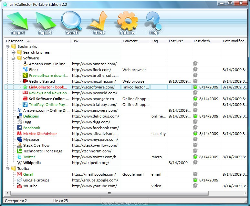Click the Stack Overflow favicon

pyautogui.click(x=19, y=145)
